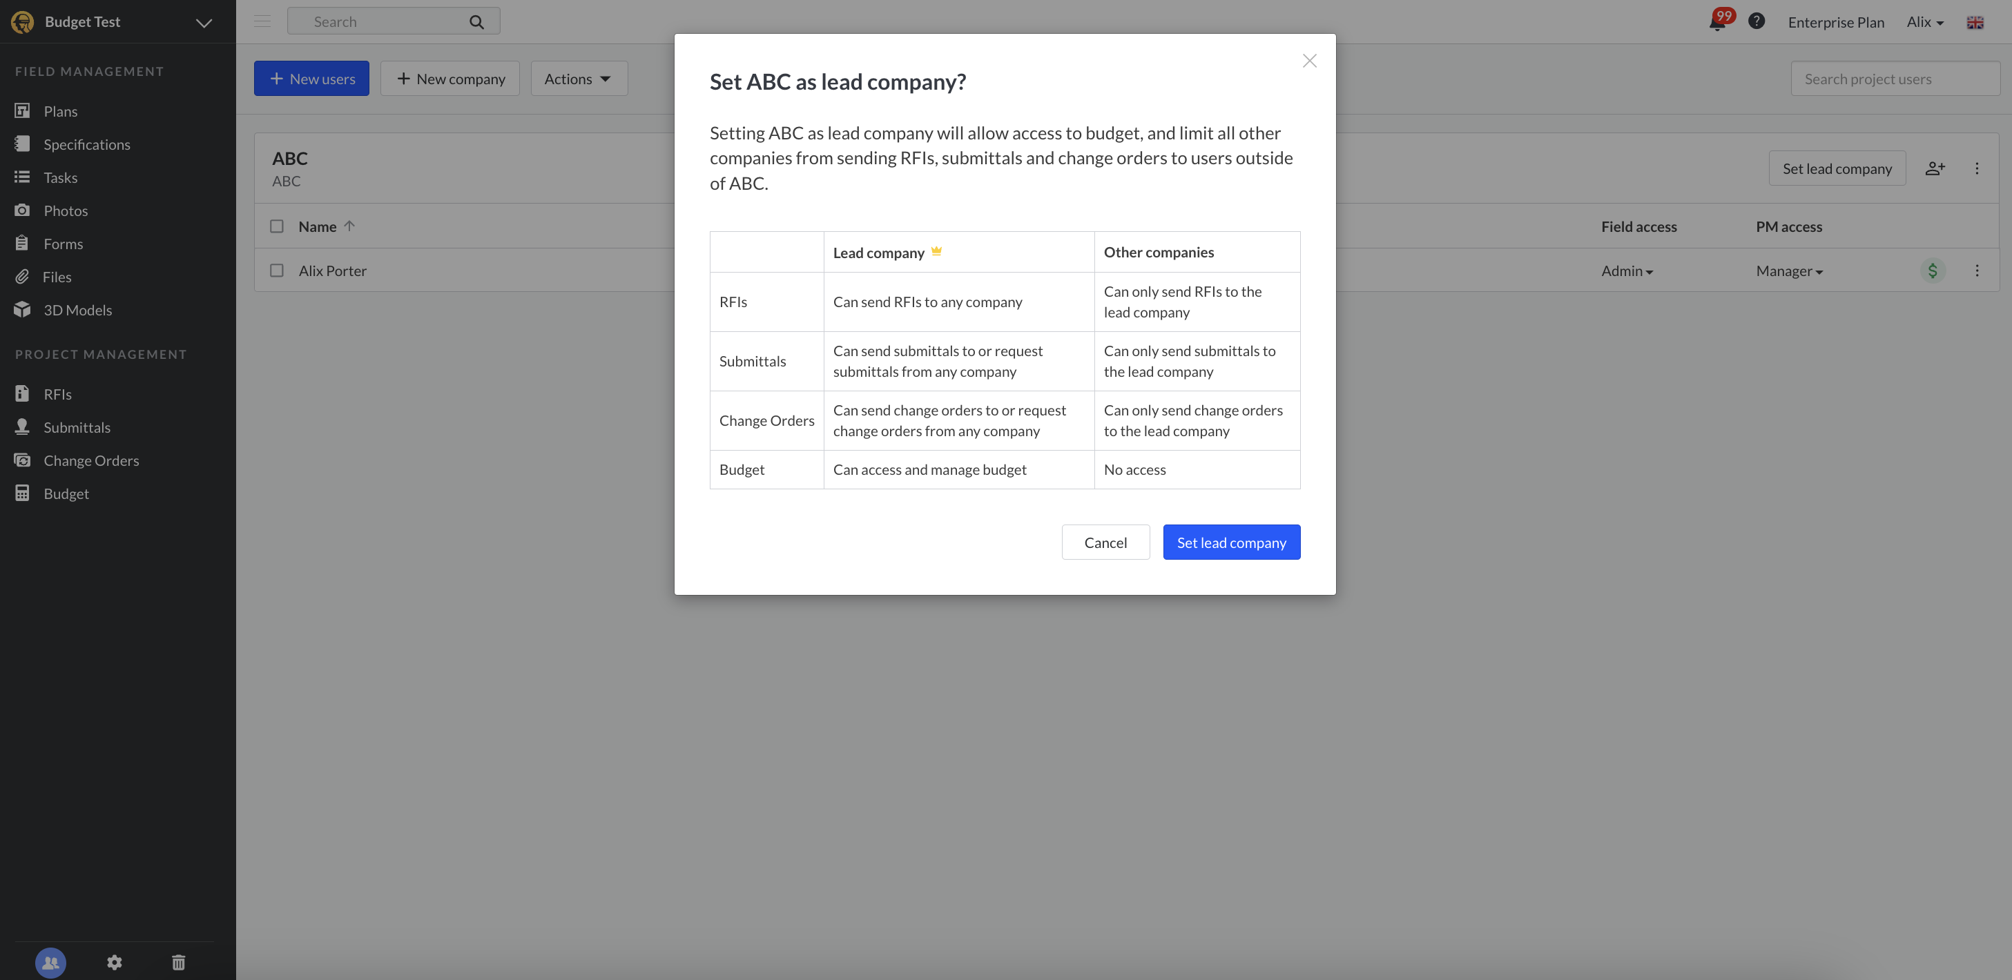
Task: Click the hamburger menu icon
Action: point(262,22)
